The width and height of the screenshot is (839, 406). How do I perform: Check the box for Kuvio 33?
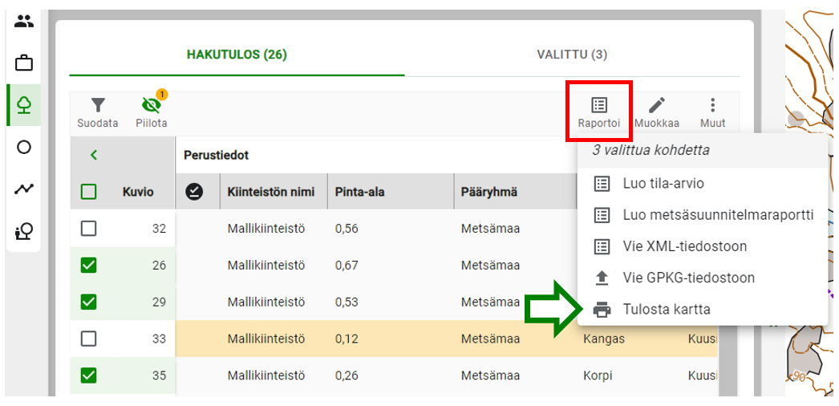pos(88,339)
